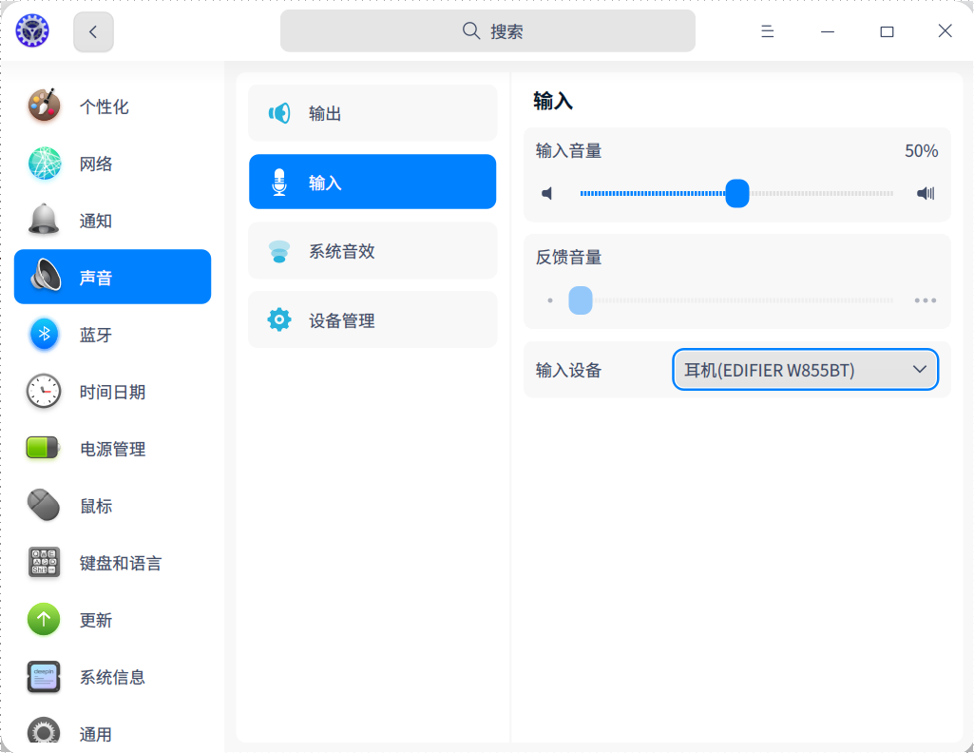The height and width of the screenshot is (753, 974).
Task: Click the loud speaker icon beside 输入音量
Action: coord(923,192)
